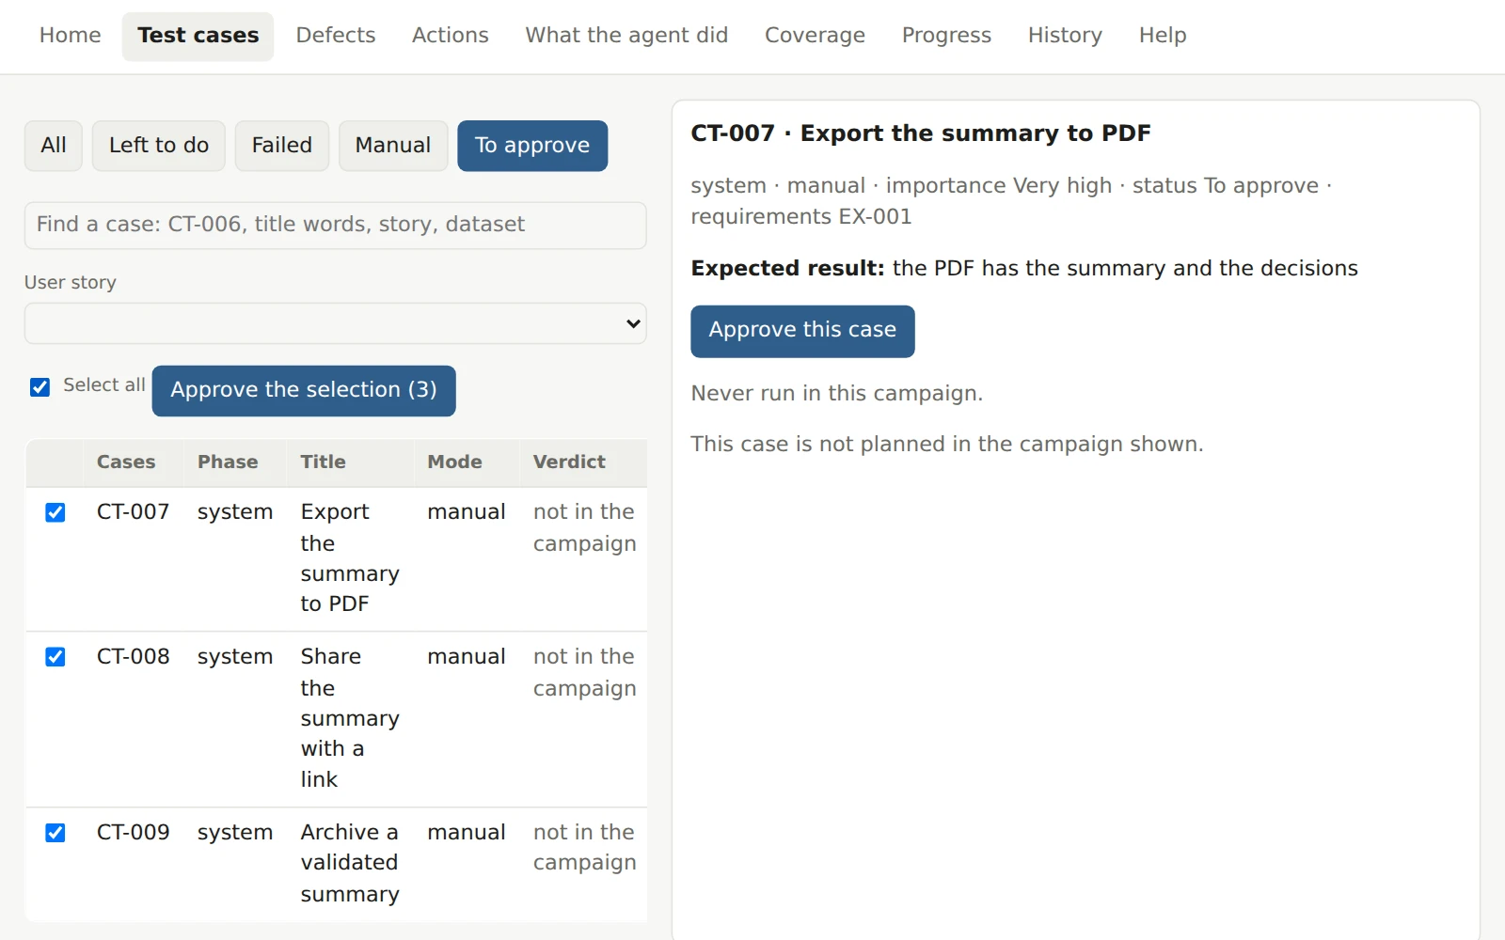Screen dimensions: 1505x940
Task: Show All test cases filter
Action: (54, 146)
